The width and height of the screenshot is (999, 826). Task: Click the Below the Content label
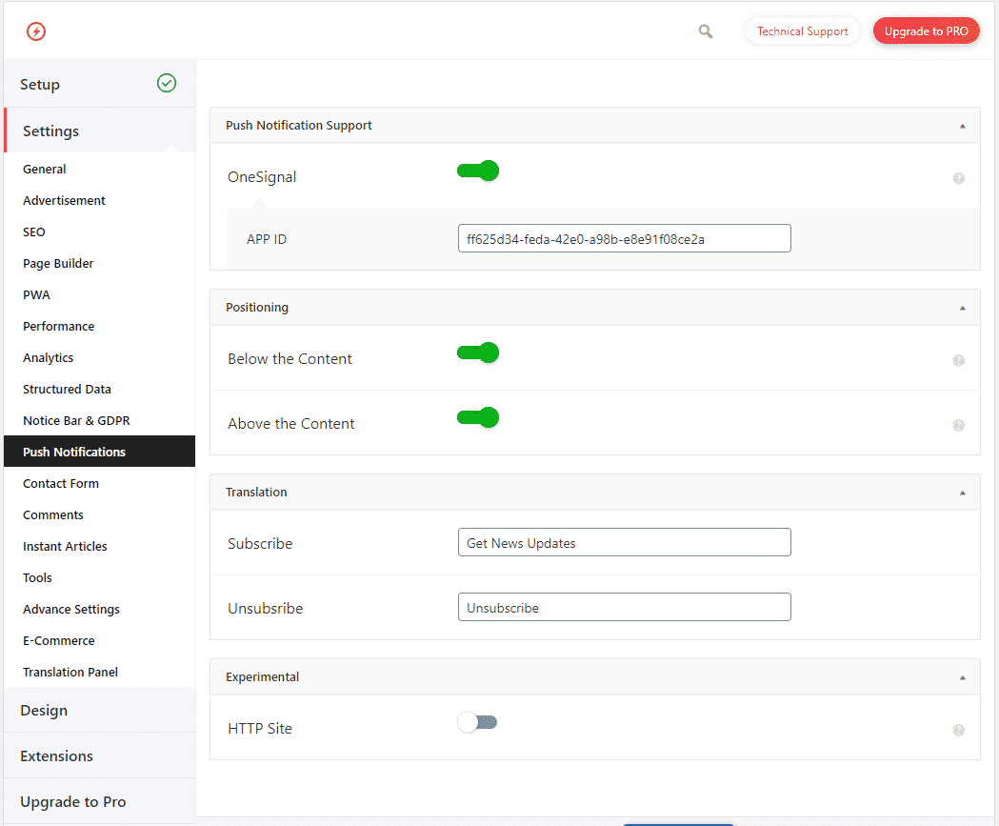290,359
